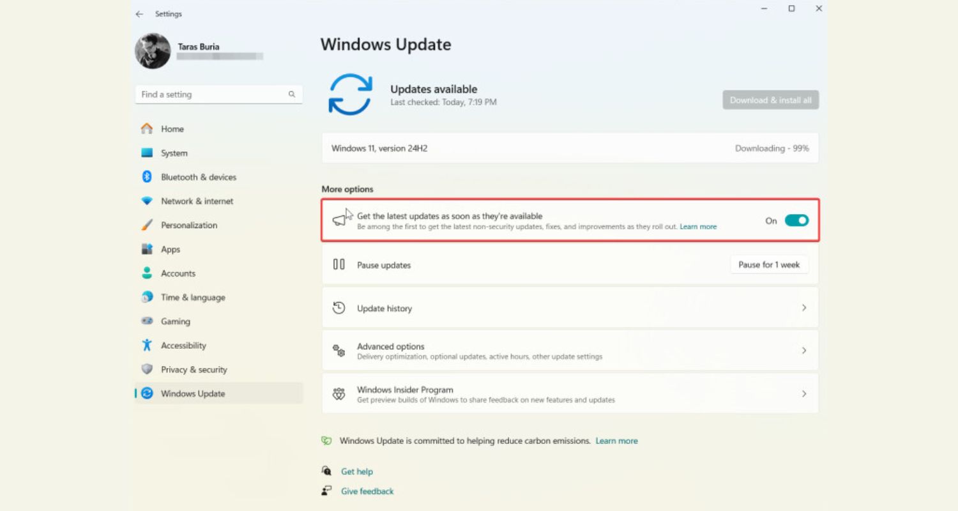Click the Personalization paintbrush icon
Screen dimensions: 958x511
(x=147, y=225)
